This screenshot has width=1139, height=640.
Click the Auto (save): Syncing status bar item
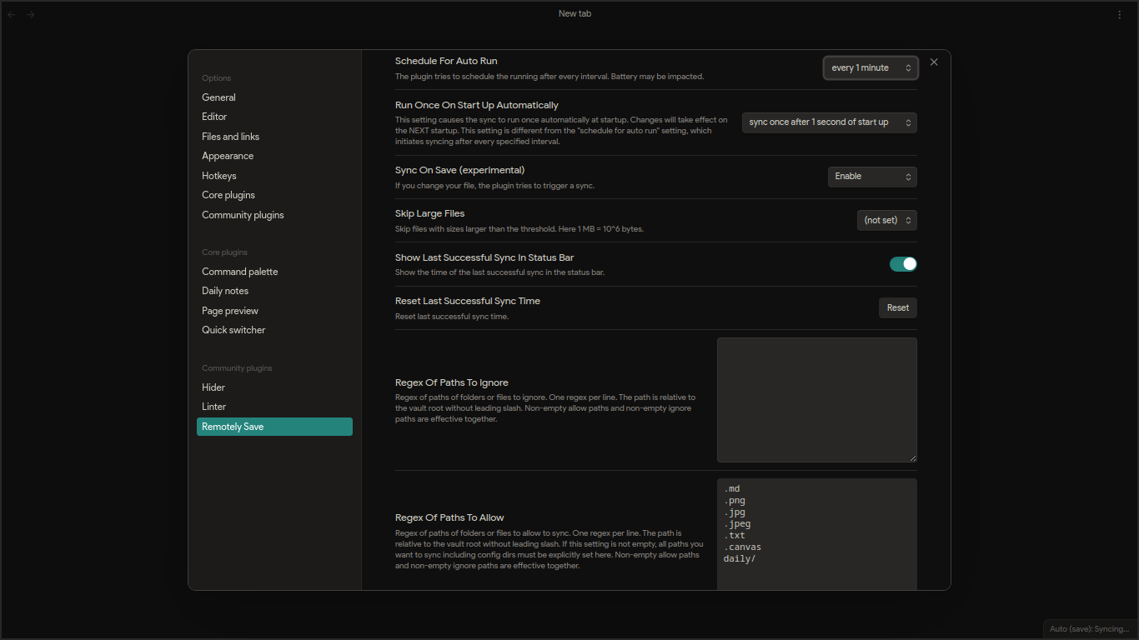[1089, 629]
